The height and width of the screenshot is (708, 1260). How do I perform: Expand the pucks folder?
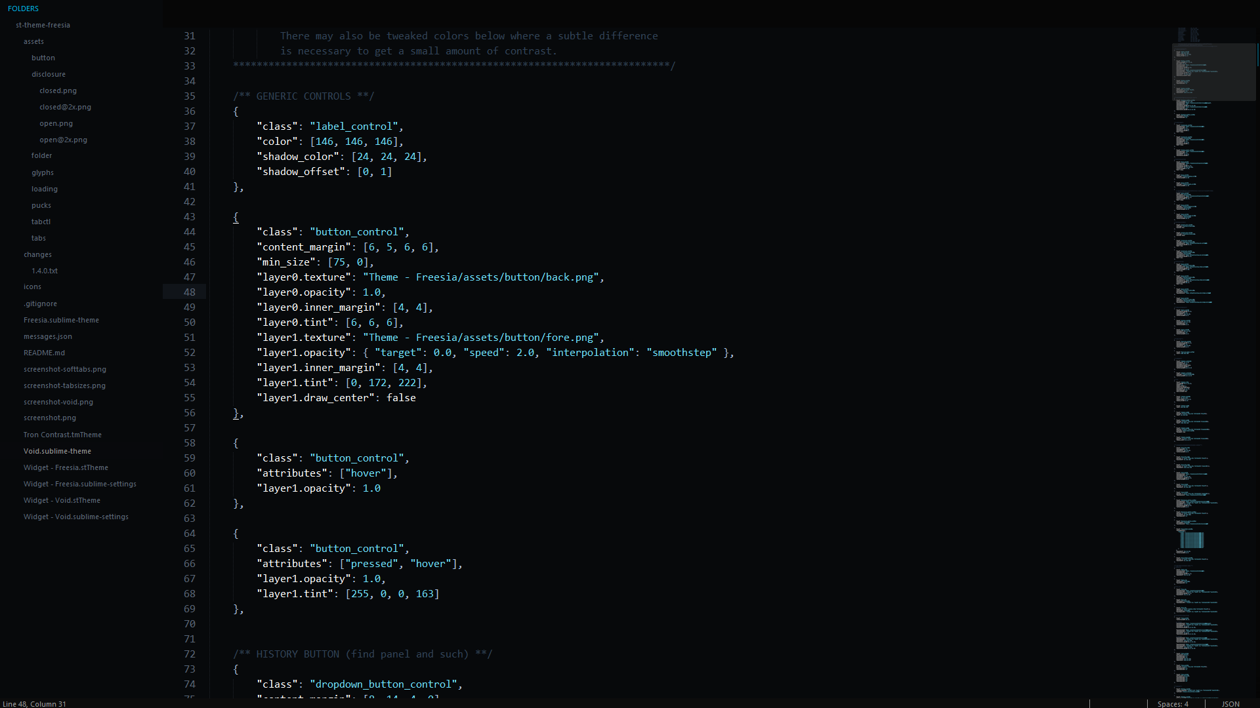[41, 205]
